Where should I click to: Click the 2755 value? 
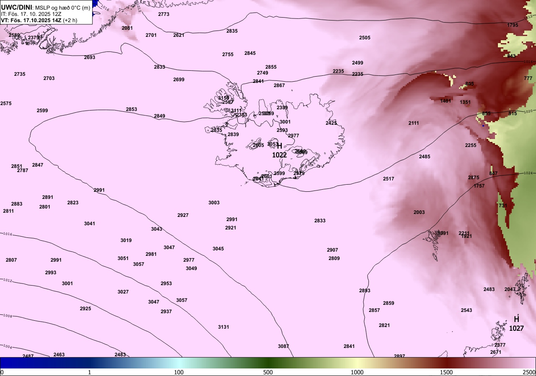228,54
